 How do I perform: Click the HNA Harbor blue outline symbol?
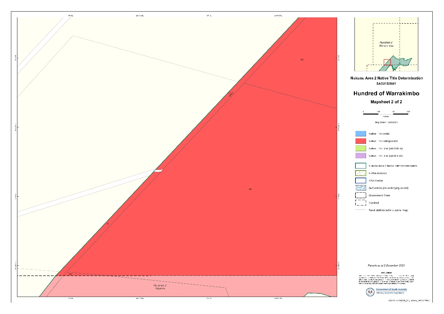(361, 180)
